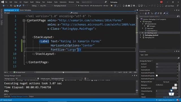Open the File menu

point(6,2)
